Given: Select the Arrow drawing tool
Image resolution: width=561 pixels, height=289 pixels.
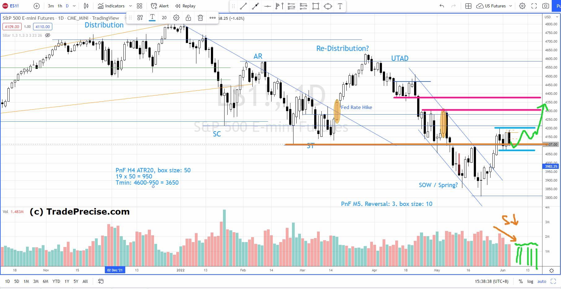Looking at the screenshot, I should (255, 6).
